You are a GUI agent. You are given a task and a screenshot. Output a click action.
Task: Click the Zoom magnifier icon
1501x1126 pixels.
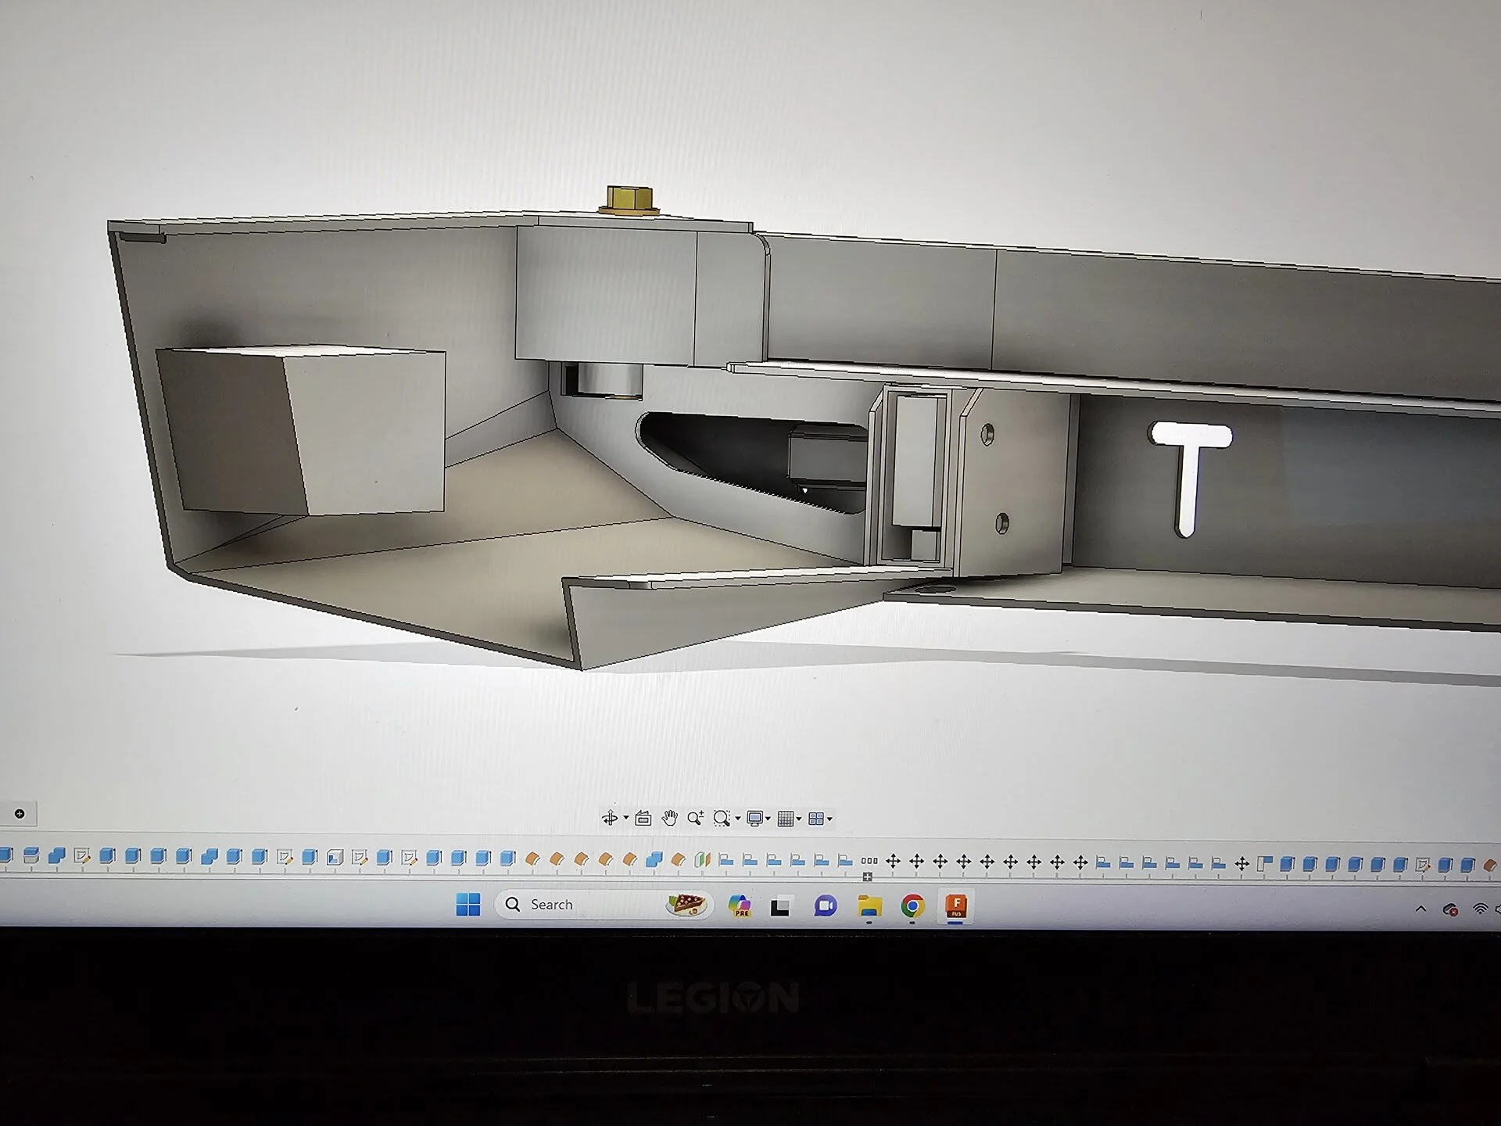694,819
